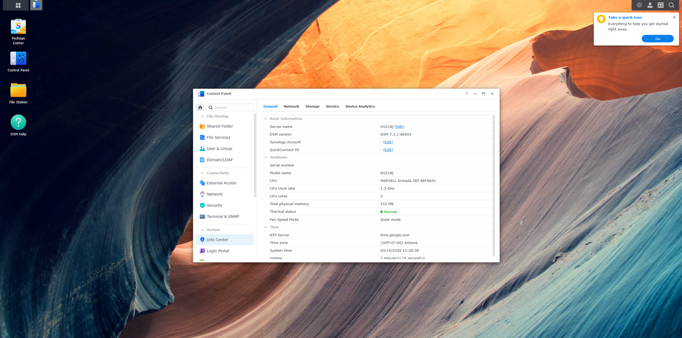682x338 pixels.
Task: Collapse the Basic Information section
Action: (265, 119)
